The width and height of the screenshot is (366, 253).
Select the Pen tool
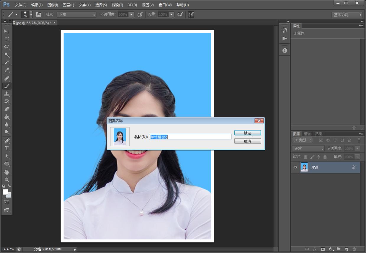pos(7,141)
